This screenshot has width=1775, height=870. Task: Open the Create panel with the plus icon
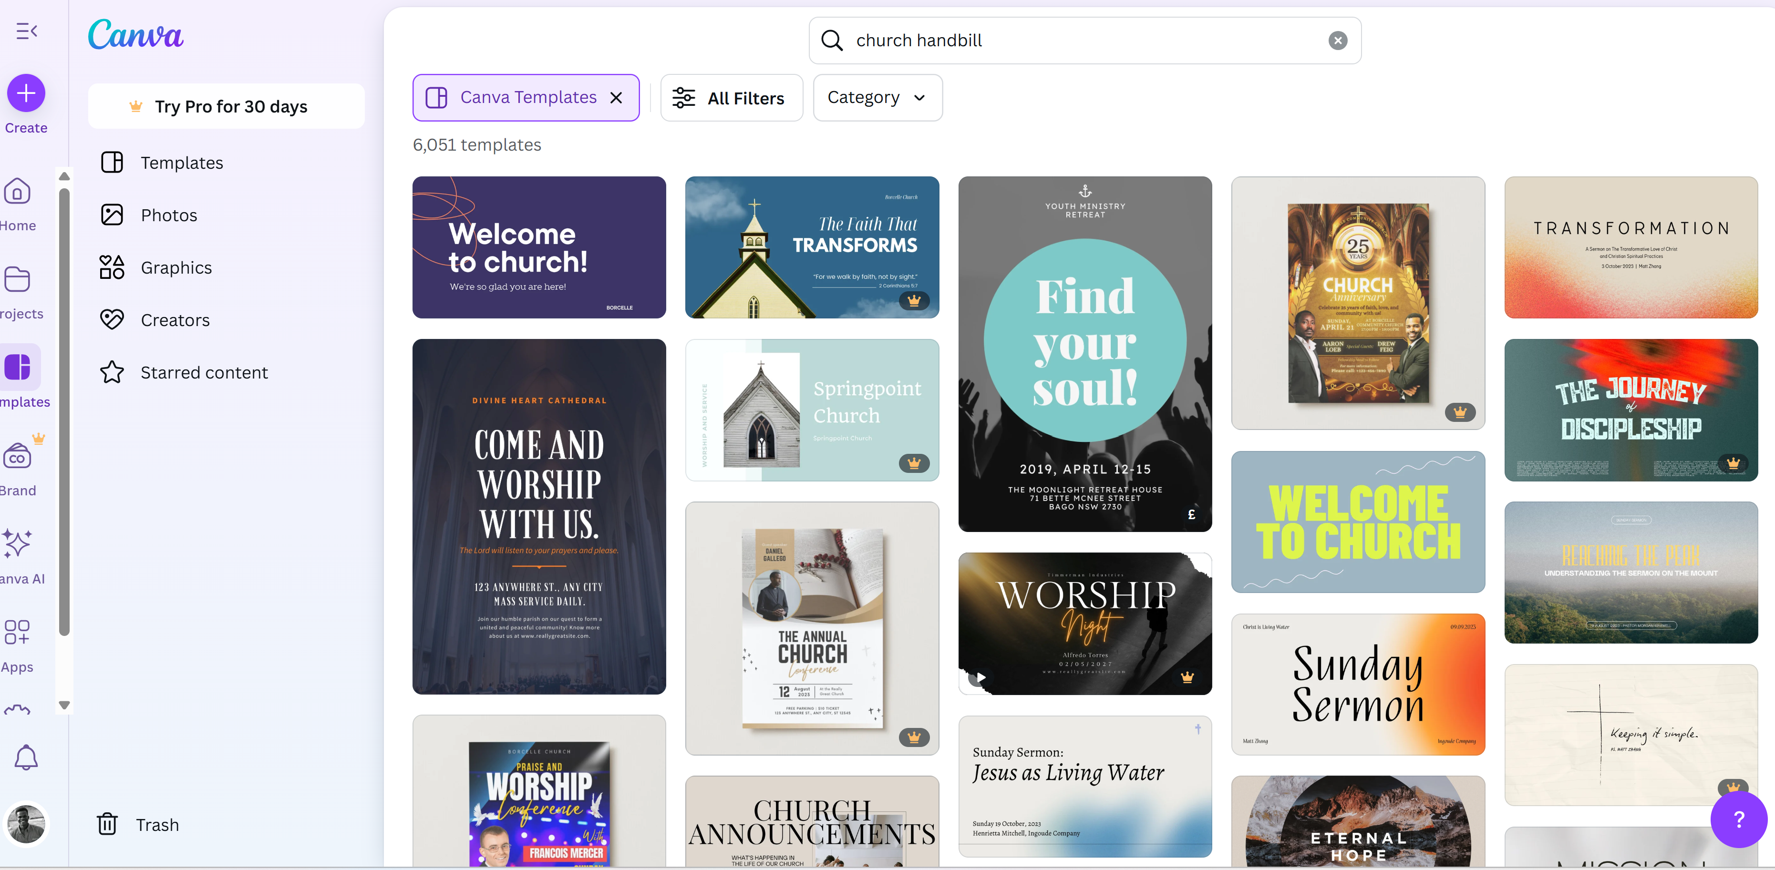point(25,93)
